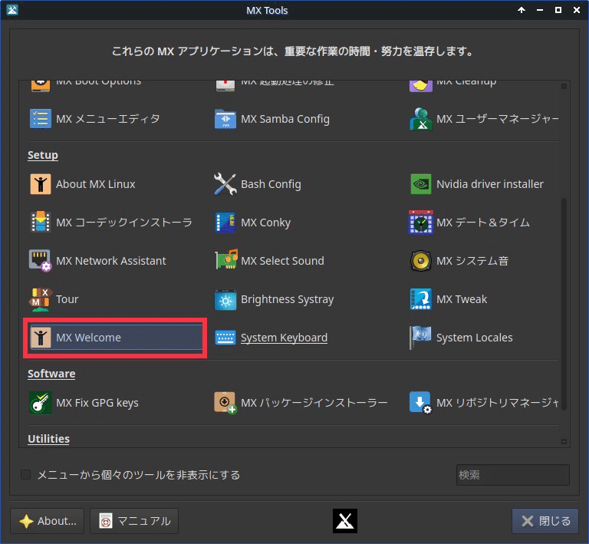Viewport: 589px width, 544px height.
Task: Click the Tour label
Action: [x=67, y=299]
